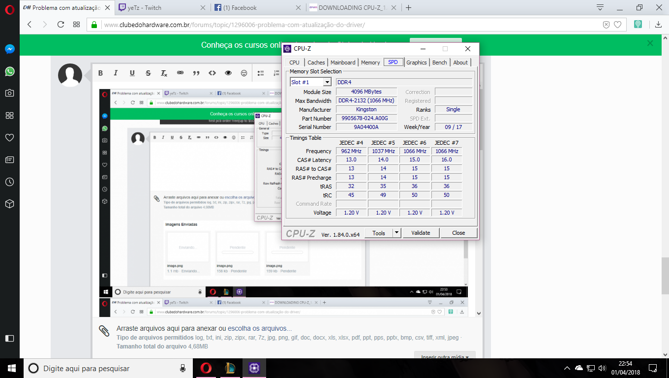This screenshot has height=378, width=669.
Task: Click the user avatar thumbnail
Action: pyautogui.click(x=70, y=75)
